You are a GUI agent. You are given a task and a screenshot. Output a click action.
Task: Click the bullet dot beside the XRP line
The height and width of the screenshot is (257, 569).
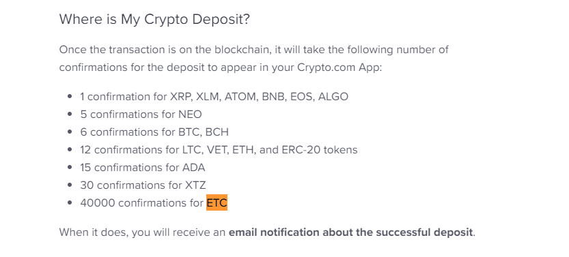(x=70, y=96)
